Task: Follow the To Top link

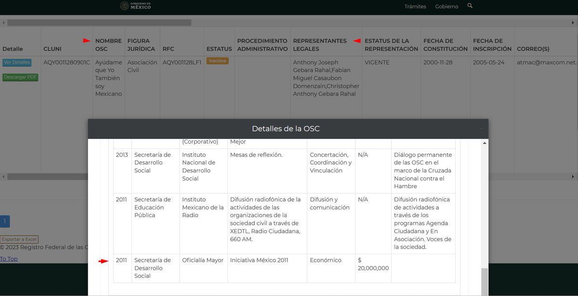Action: tap(9, 259)
